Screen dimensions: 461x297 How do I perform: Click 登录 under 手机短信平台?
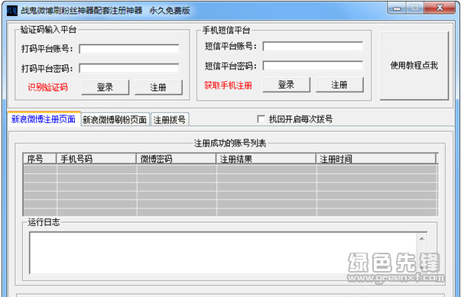click(287, 85)
